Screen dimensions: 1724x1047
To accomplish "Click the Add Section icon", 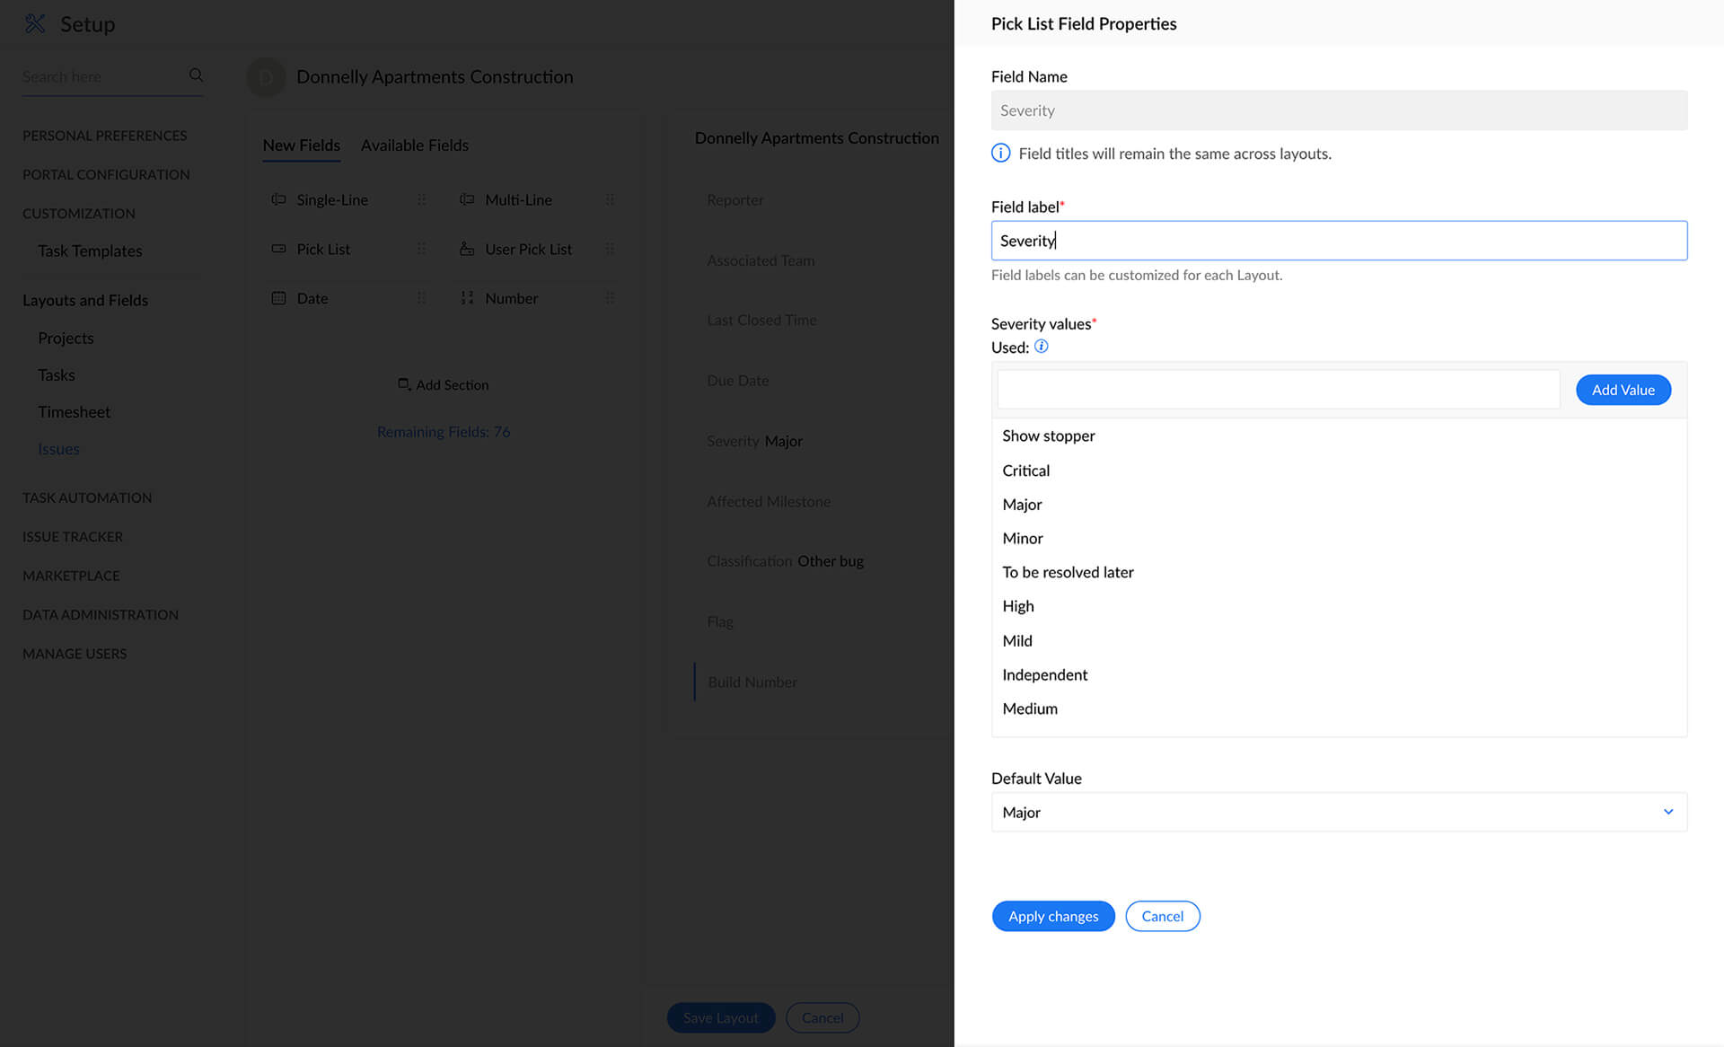I will click(404, 384).
